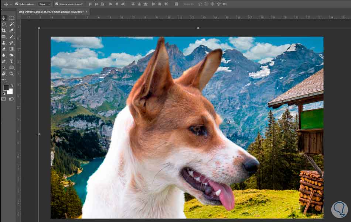This screenshot has width=351, height=222.
Task: Select the Zoom magnifier tool
Action: 11,73
